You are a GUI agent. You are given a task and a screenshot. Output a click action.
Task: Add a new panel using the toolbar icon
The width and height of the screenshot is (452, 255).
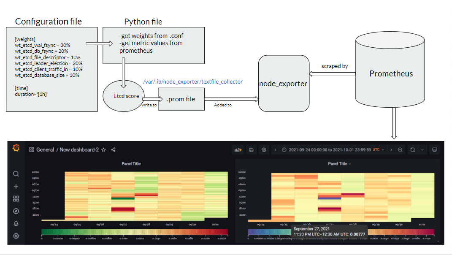click(x=238, y=149)
